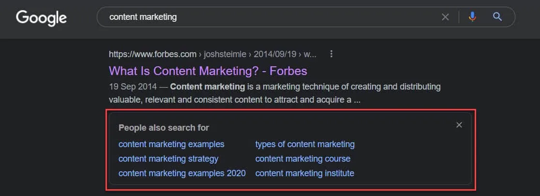
Task: Start voice search with microphone icon
Action: point(472,17)
